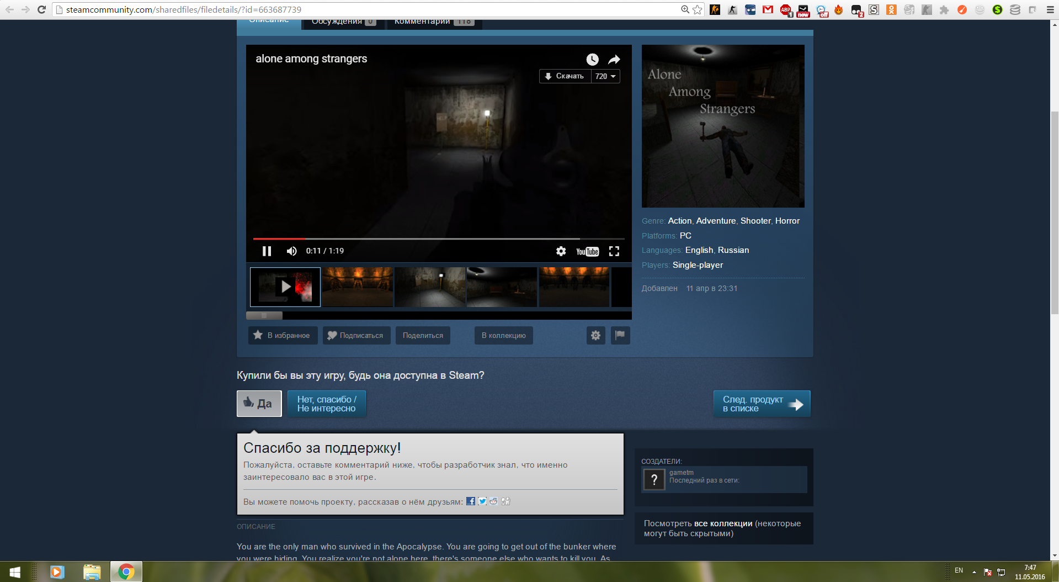Click the report flag icon
This screenshot has height=582, width=1059.
pos(620,335)
